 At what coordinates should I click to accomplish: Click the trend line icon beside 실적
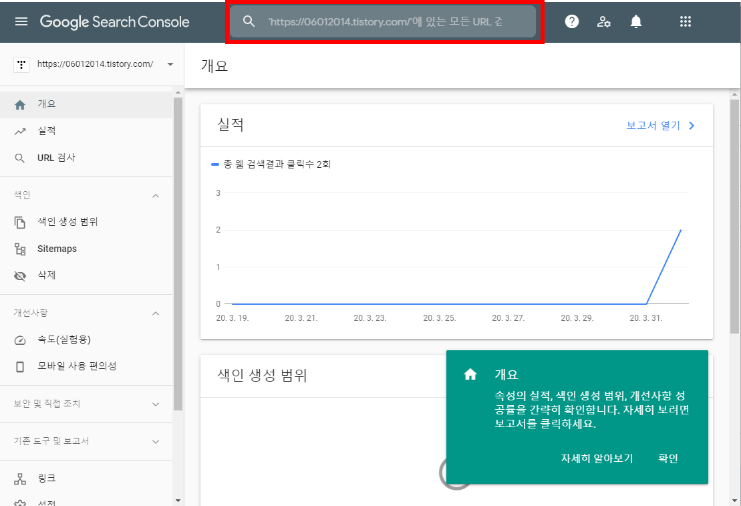(20, 132)
